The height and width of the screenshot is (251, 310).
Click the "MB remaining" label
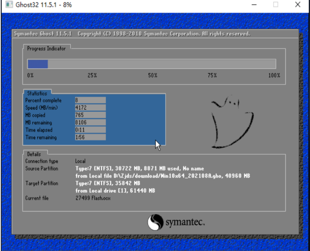tap(39, 123)
